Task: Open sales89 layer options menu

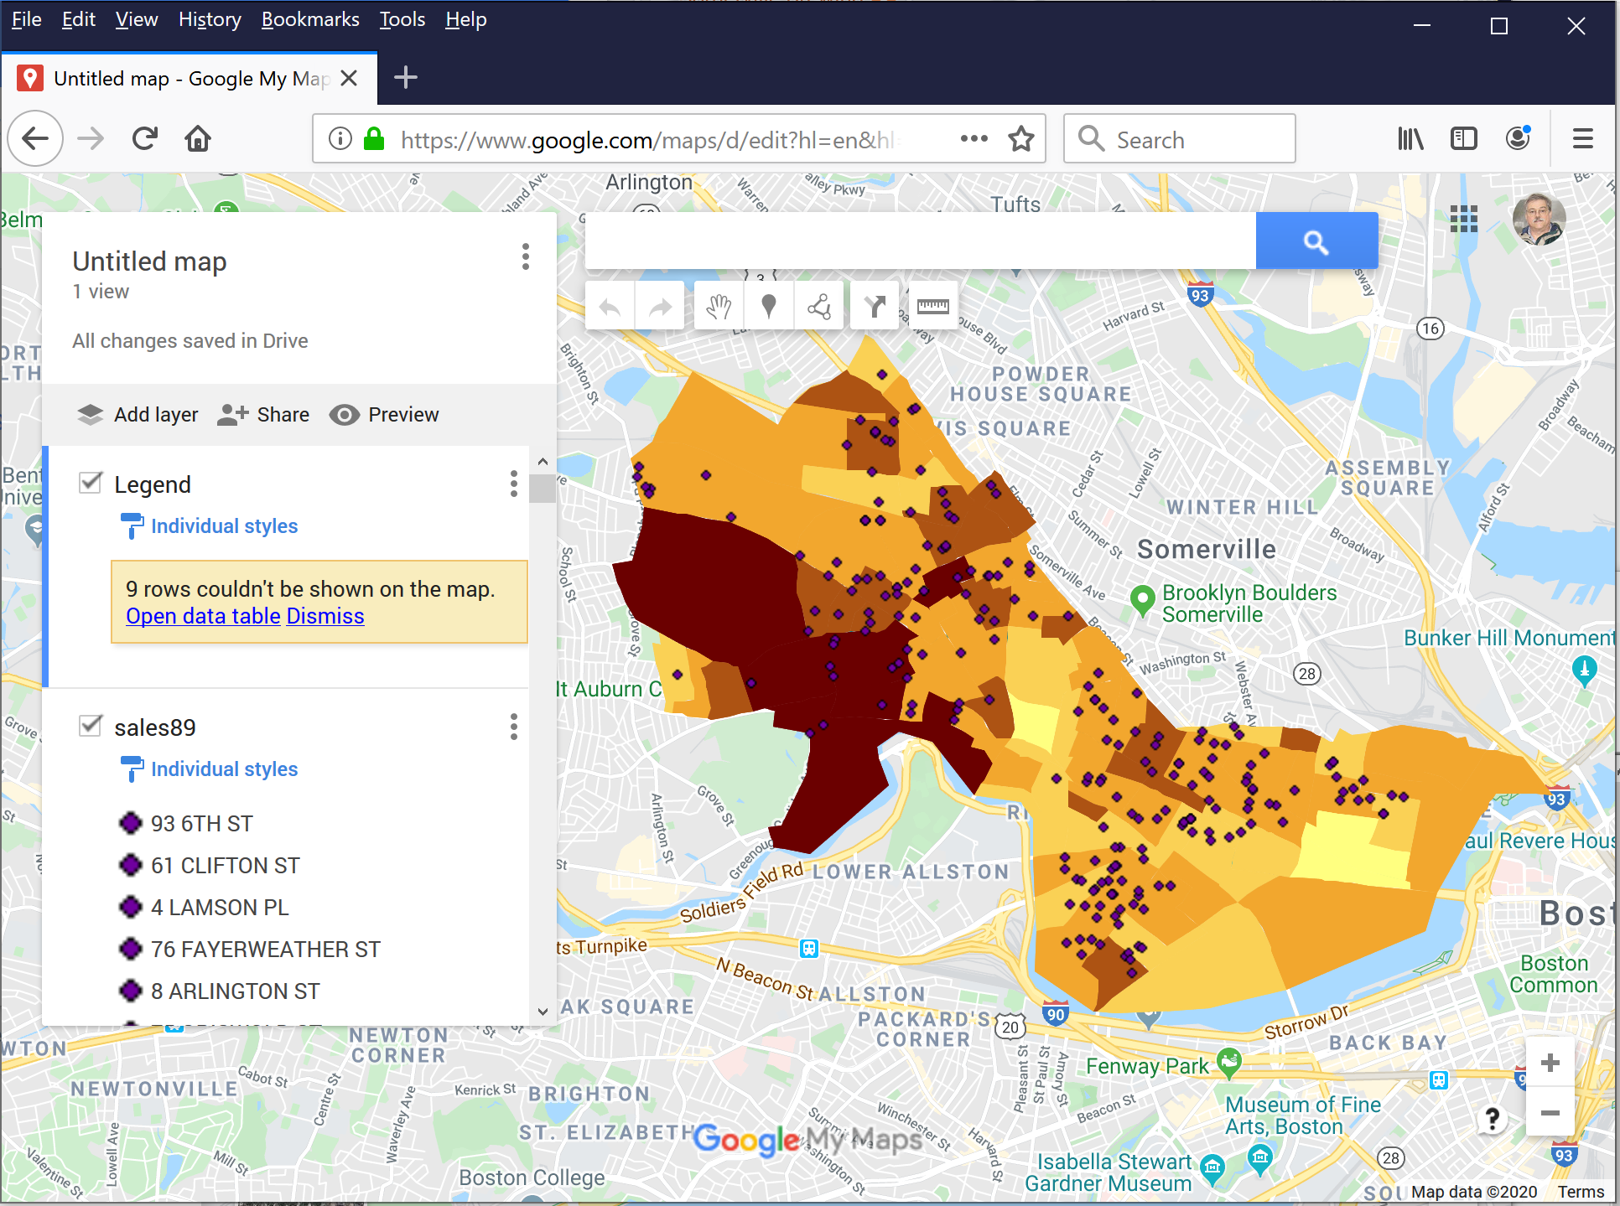Action: coord(514,727)
